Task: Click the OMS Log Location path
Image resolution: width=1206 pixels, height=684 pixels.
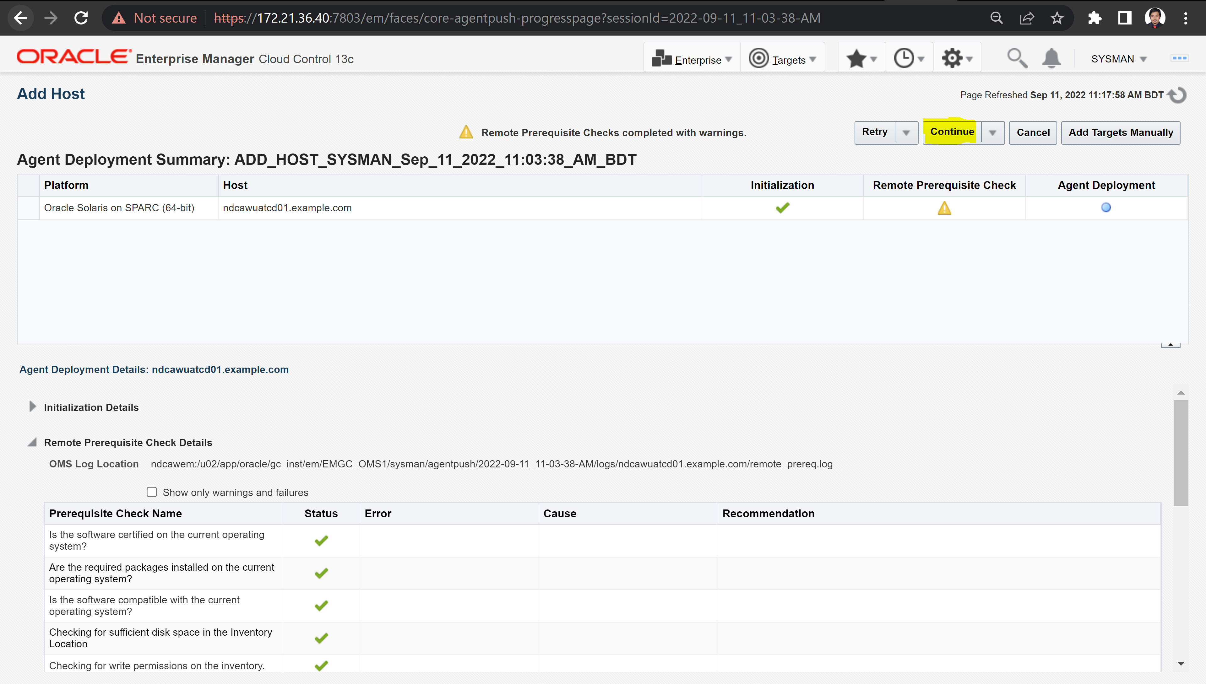Action: click(492, 464)
